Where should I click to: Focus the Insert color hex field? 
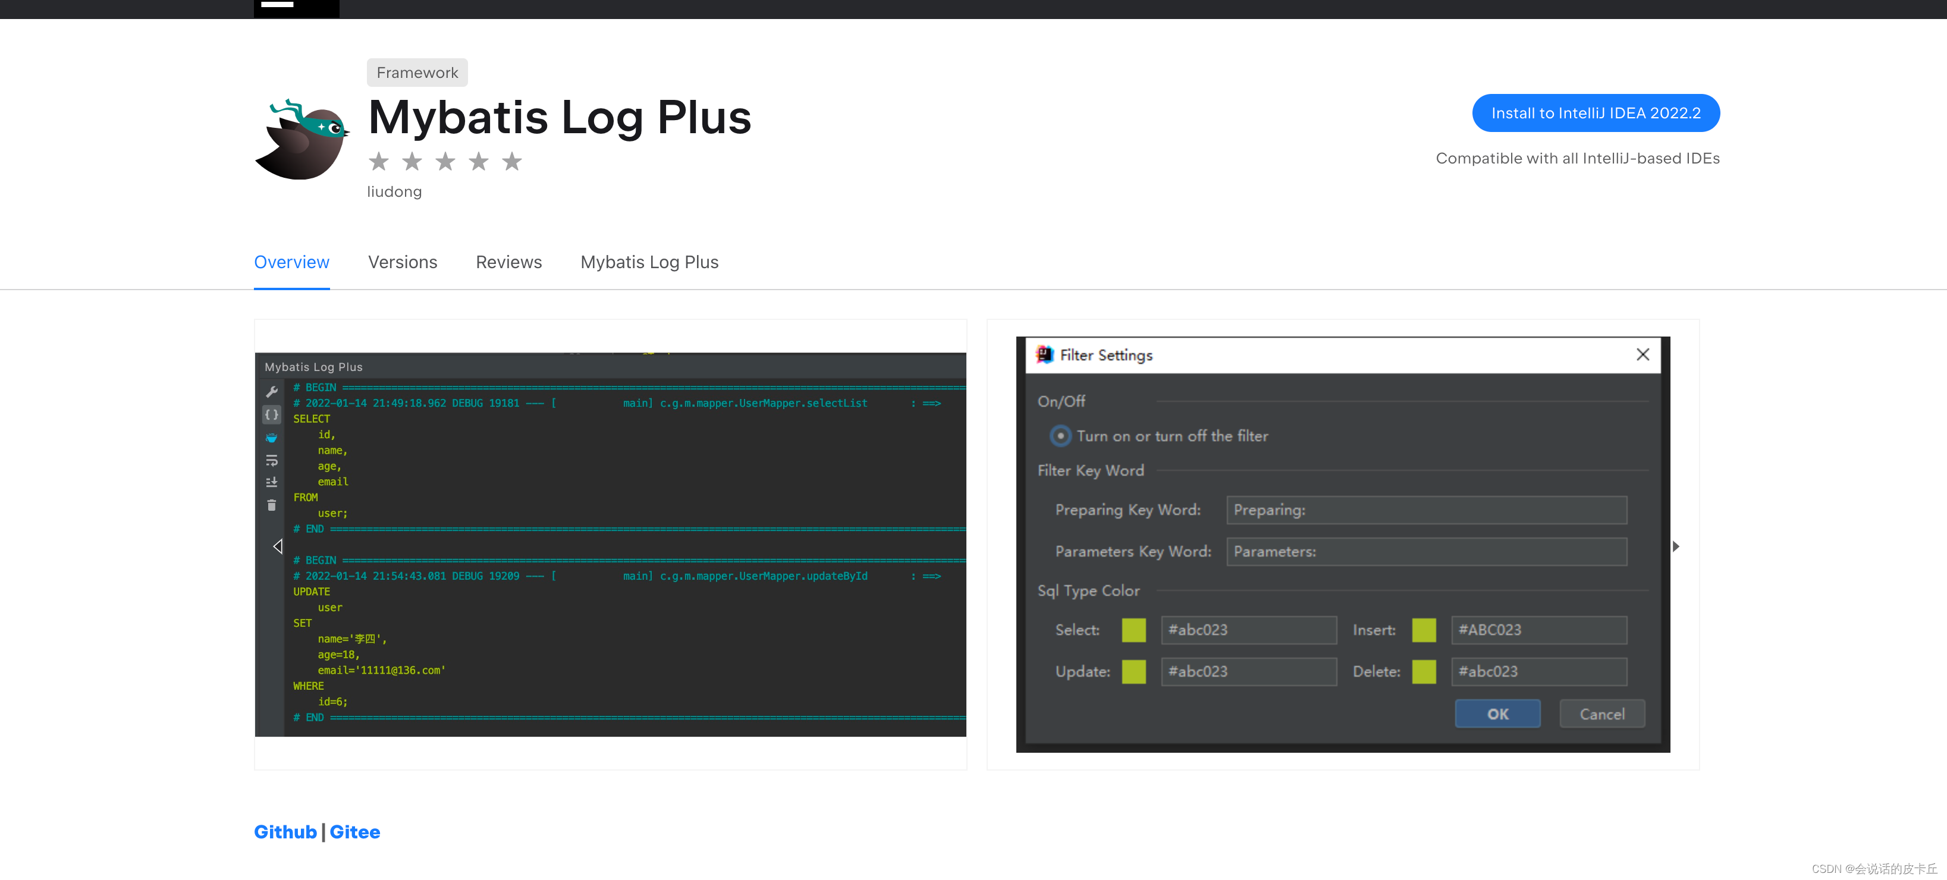point(1539,630)
